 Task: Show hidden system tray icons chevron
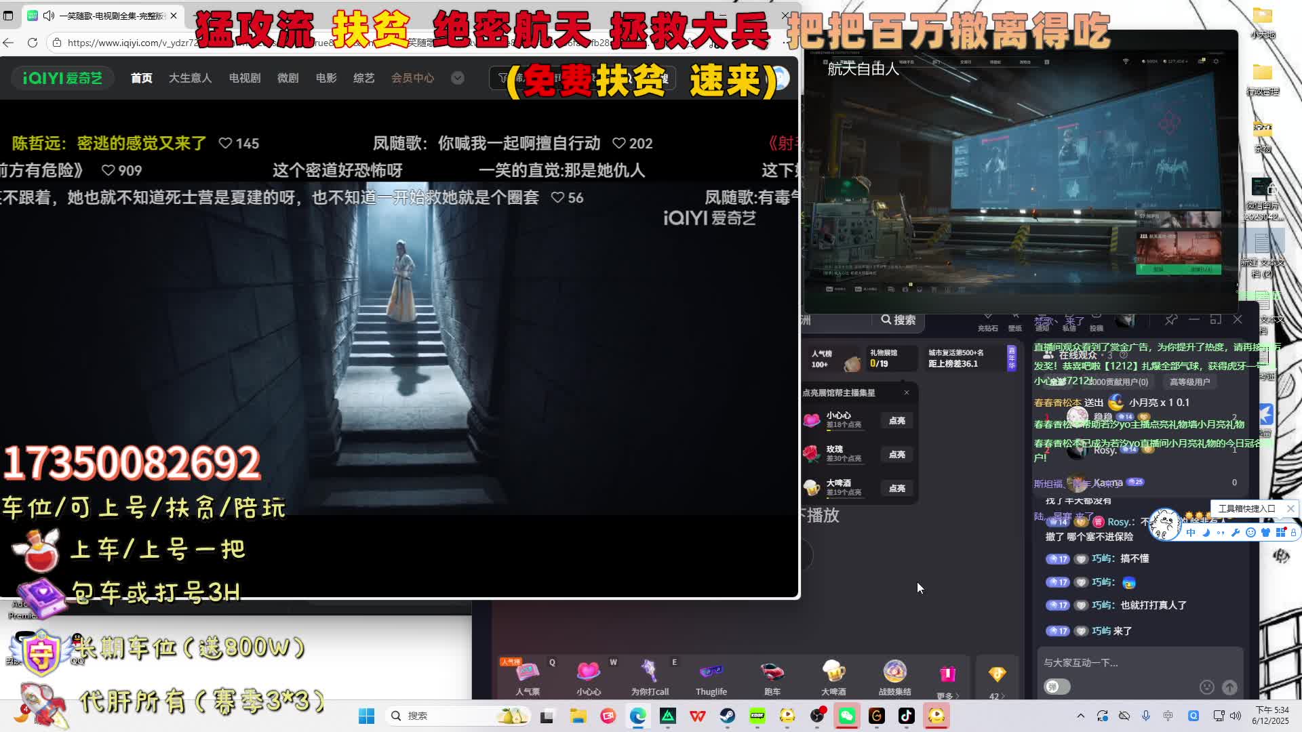pos(1080,716)
